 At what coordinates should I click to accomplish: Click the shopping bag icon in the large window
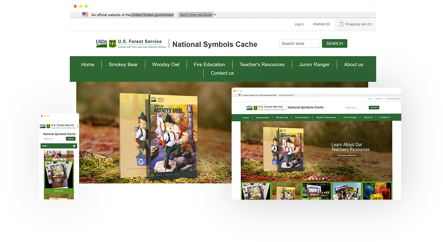coord(341,24)
